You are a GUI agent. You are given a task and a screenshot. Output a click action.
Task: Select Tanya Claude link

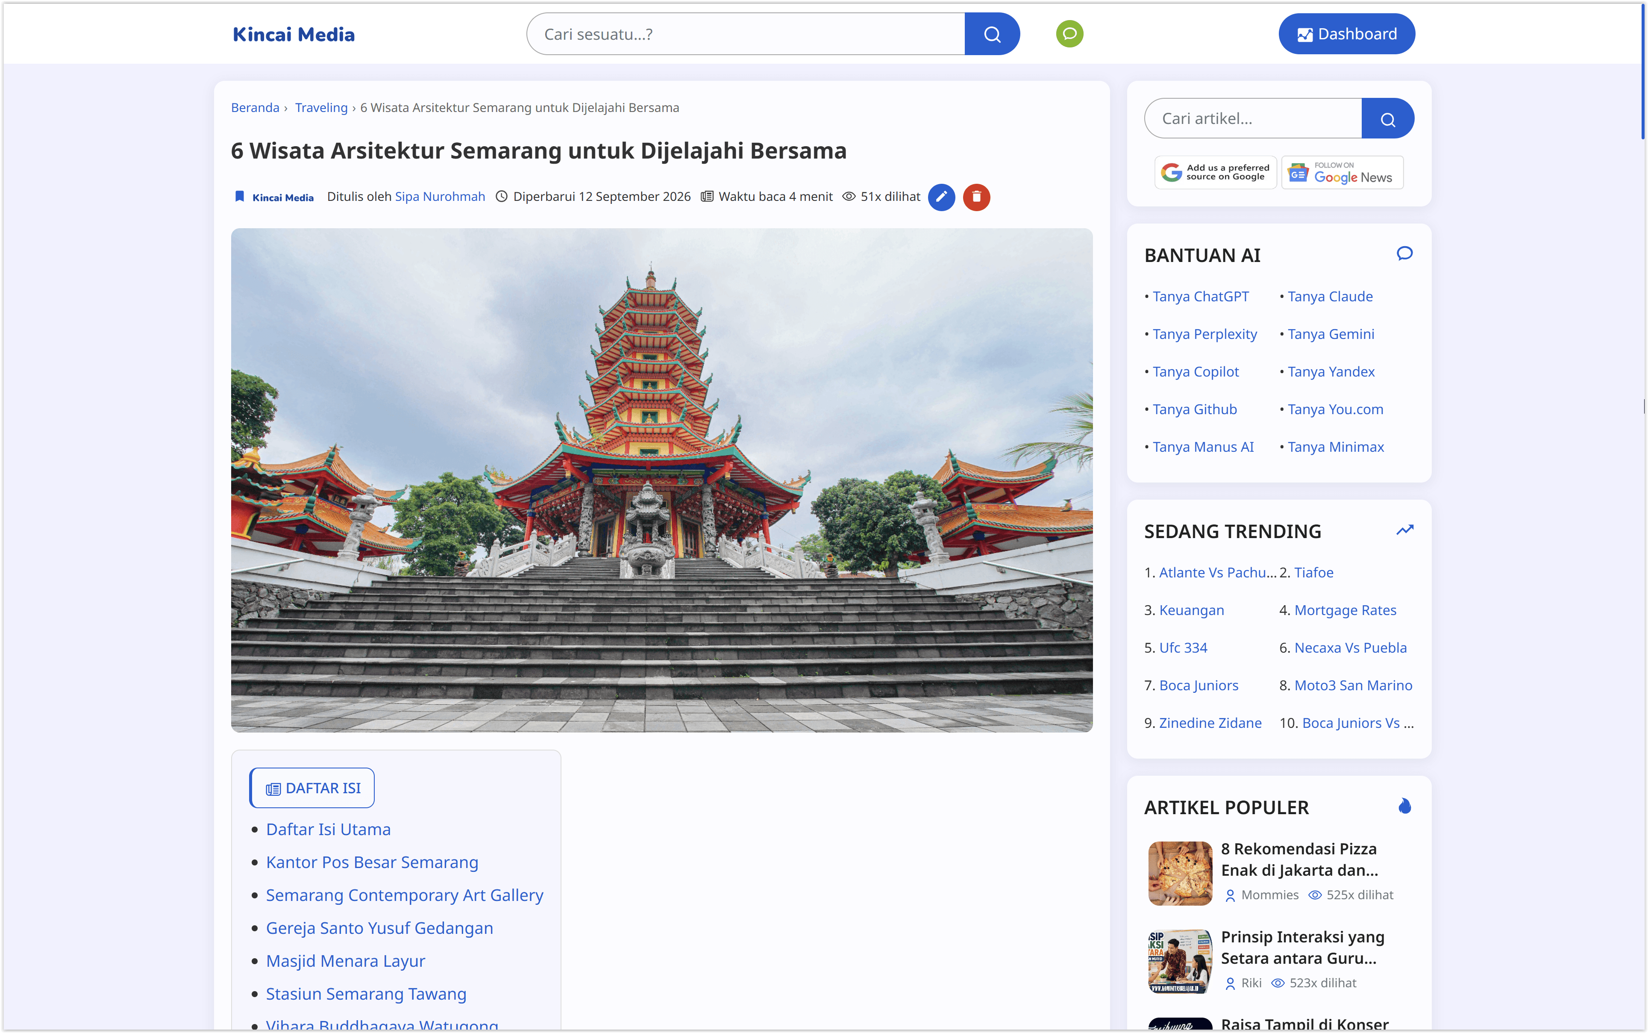tap(1330, 297)
